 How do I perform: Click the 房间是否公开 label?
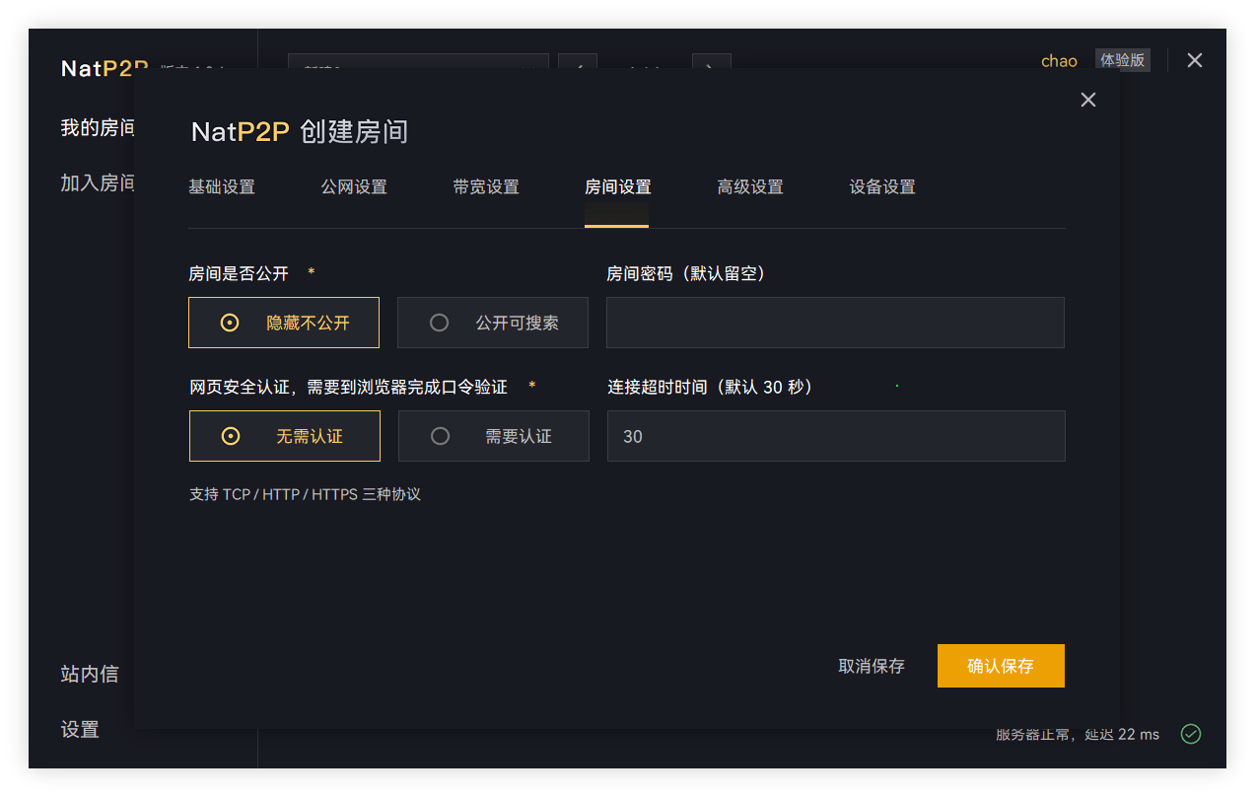click(239, 273)
